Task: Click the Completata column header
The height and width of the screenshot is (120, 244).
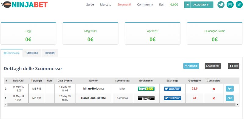Action: pos(214,81)
